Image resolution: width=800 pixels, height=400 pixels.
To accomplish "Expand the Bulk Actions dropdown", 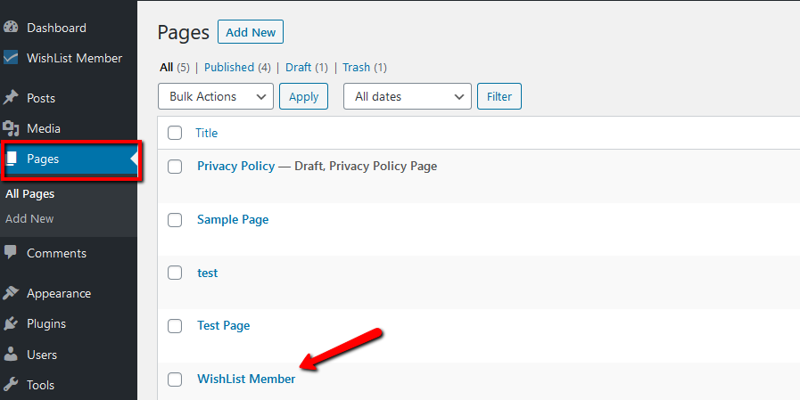I will (x=216, y=96).
